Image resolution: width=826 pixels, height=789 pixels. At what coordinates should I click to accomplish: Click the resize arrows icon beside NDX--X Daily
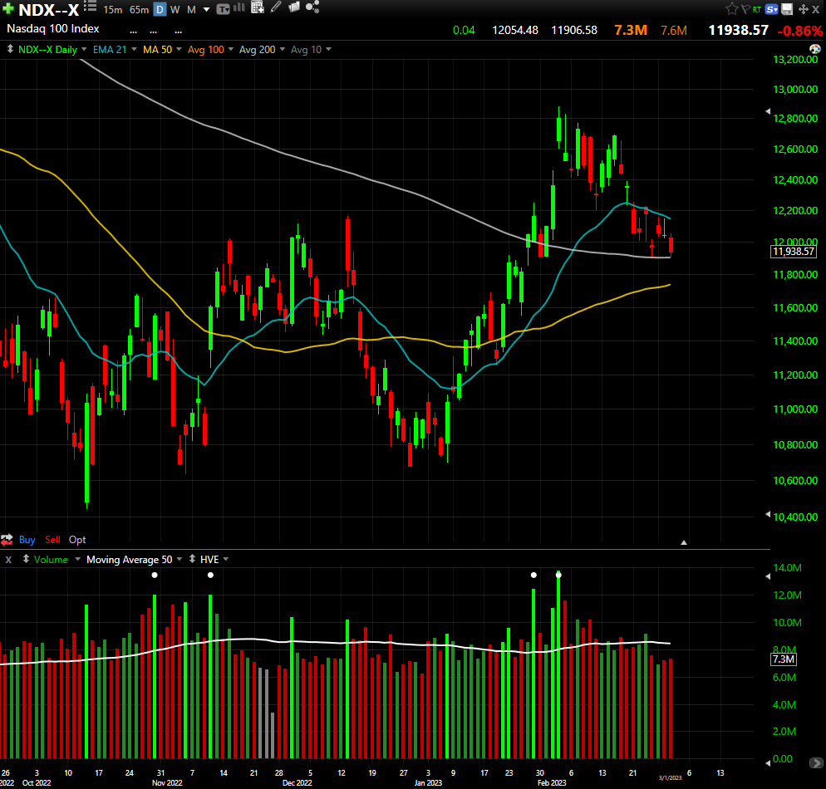tap(10, 50)
